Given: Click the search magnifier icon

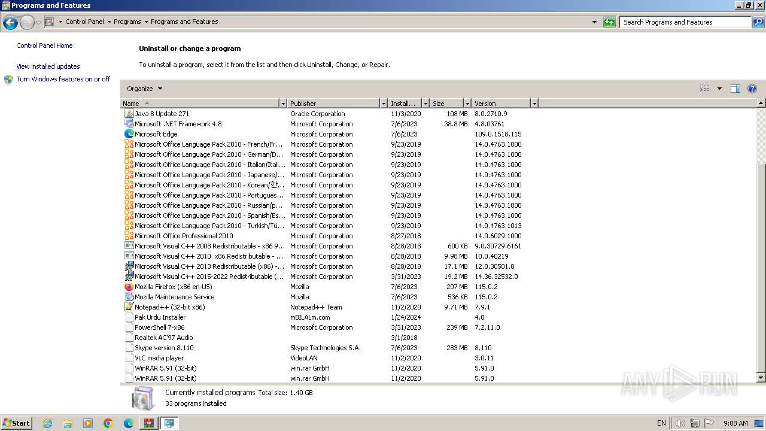Looking at the screenshot, I should coord(758,22).
